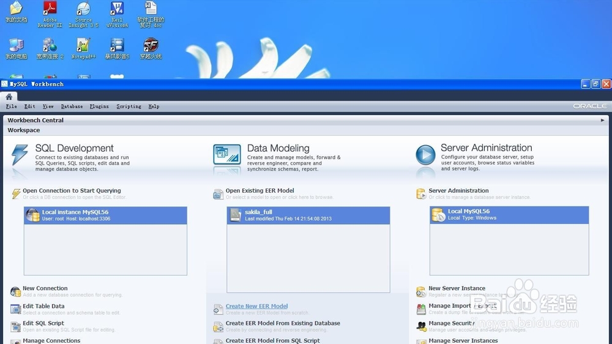Click New Connection link
Screen dimensions: 612x344
45,288
